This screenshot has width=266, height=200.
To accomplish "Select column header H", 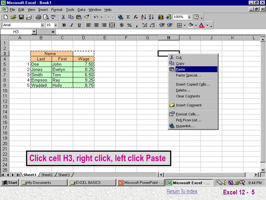I will [x=169, y=38].
